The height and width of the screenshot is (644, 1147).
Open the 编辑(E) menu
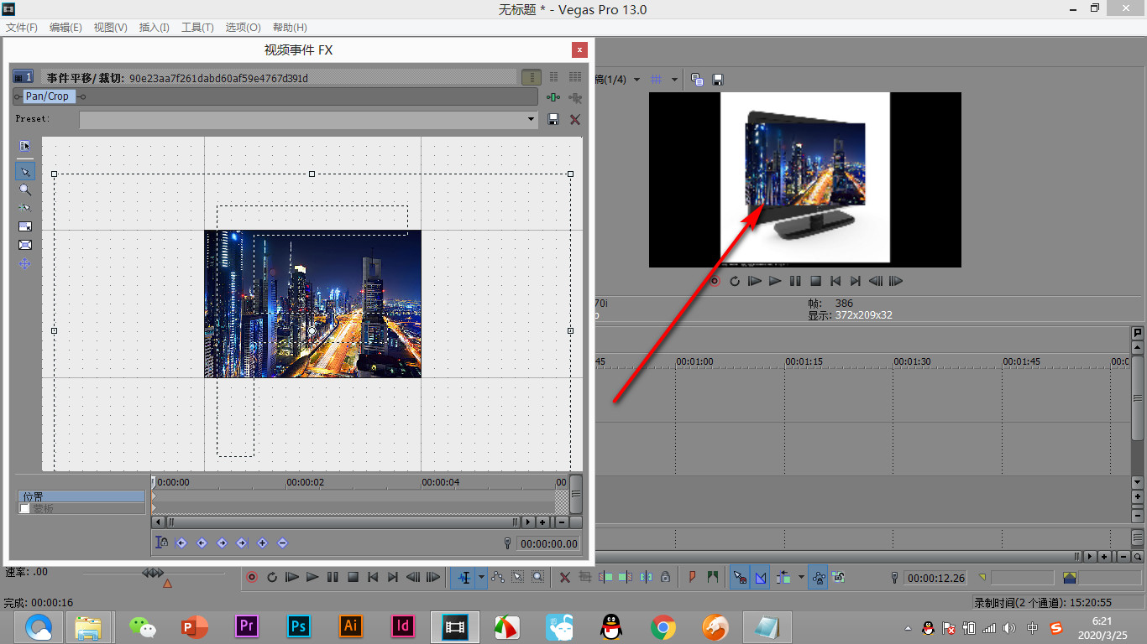pyautogui.click(x=65, y=28)
